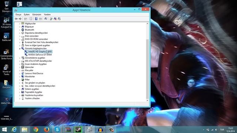
Task: Open the Yardım menu
Action: click(x=47, y=14)
